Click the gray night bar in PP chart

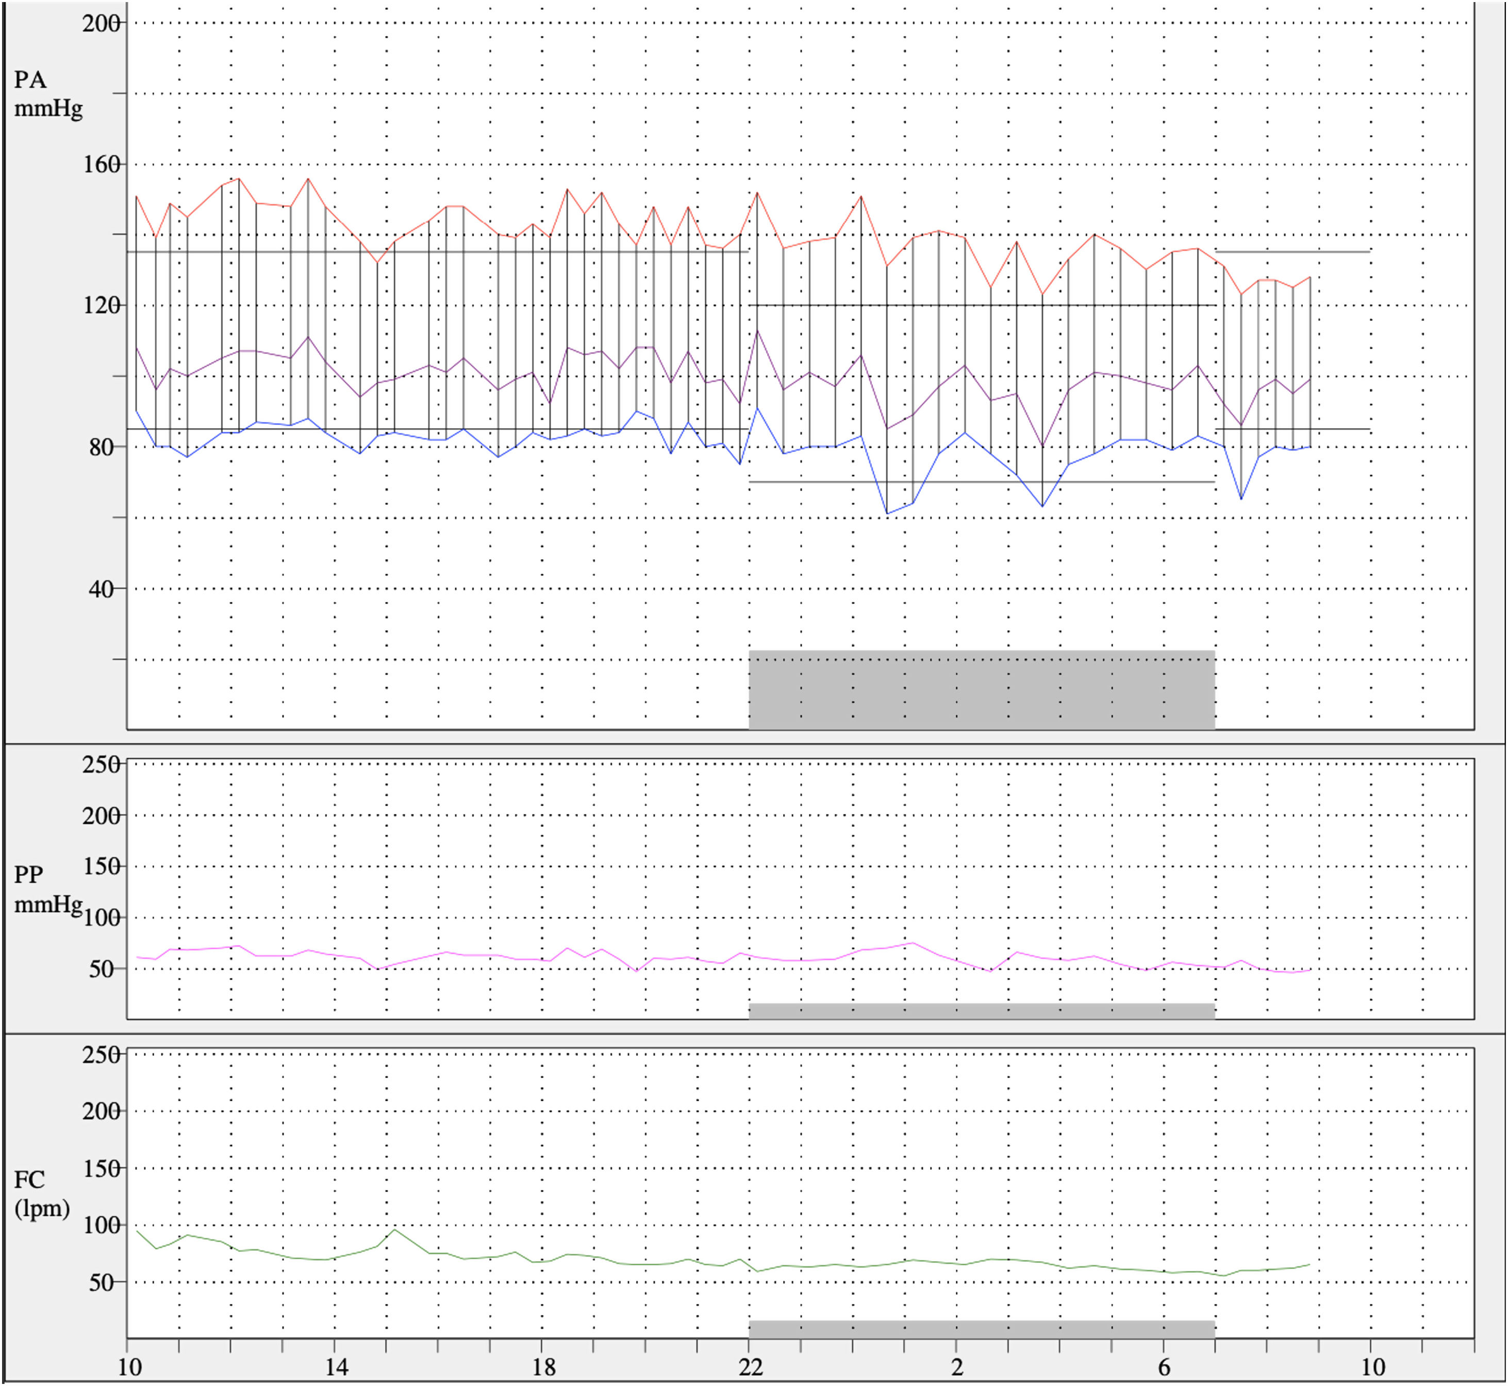pos(982,1011)
